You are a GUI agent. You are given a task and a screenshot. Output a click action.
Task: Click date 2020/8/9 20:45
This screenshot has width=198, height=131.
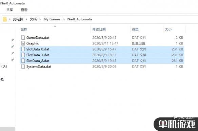104,38
